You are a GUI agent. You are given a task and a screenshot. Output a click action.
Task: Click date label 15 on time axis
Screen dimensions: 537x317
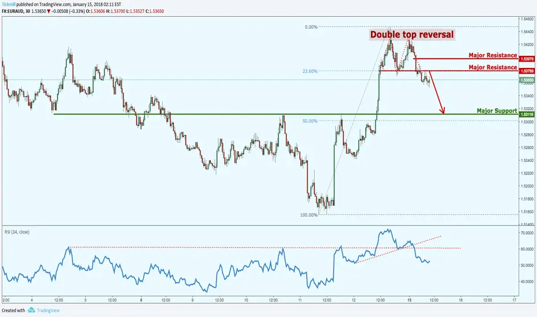click(x=409, y=300)
